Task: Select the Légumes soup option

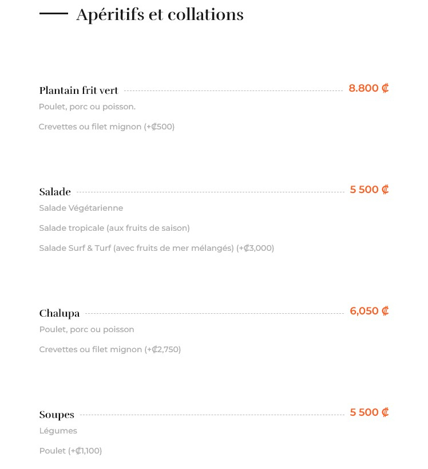Action: pyautogui.click(x=58, y=431)
